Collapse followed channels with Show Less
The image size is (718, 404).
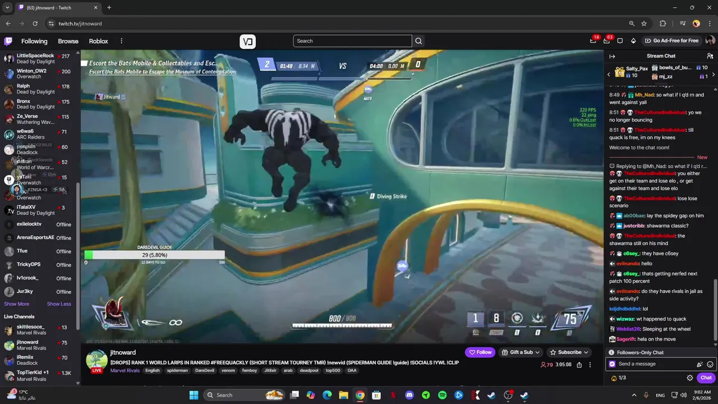[59, 304]
